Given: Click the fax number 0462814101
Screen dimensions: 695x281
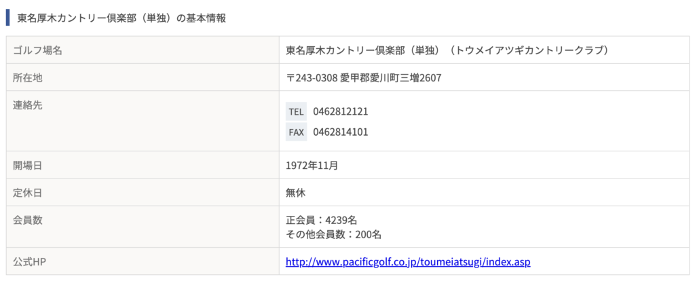Looking at the screenshot, I should (341, 132).
